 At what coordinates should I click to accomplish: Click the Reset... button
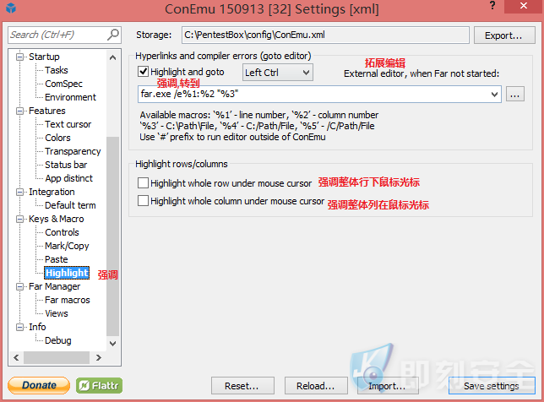[x=242, y=386]
